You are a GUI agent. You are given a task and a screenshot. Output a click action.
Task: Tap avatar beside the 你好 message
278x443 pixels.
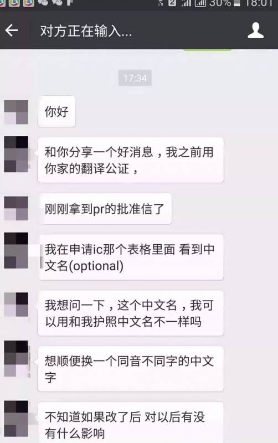pyautogui.click(x=16, y=112)
